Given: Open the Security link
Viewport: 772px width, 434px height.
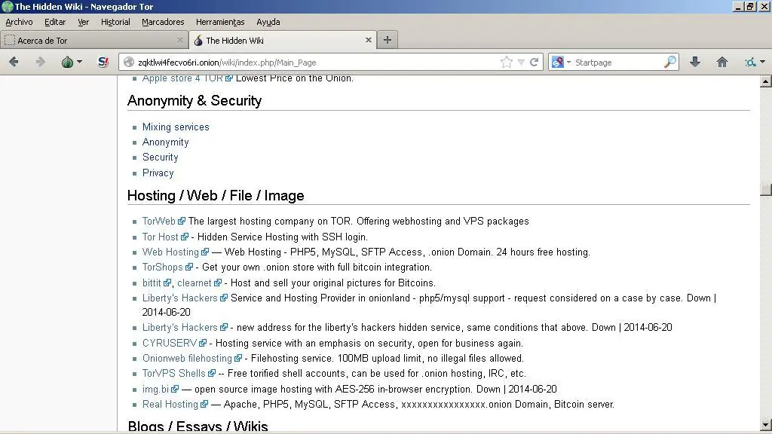Looking at the screenshot, I should 160,157.
